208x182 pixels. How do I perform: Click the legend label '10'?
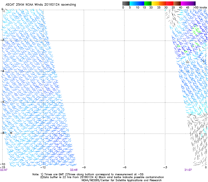tap(137, 8)
